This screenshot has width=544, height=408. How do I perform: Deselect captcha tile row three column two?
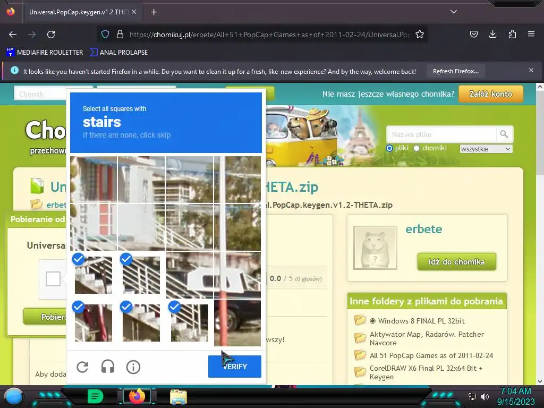(x=141, y=275)
